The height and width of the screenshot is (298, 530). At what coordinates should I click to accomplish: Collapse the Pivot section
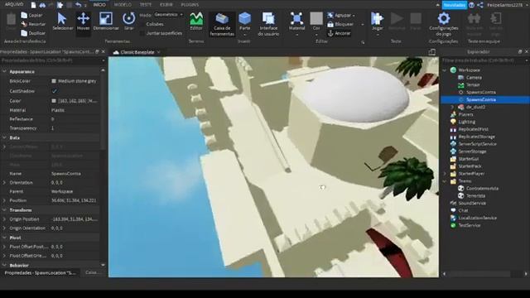(x=4, y=238)
